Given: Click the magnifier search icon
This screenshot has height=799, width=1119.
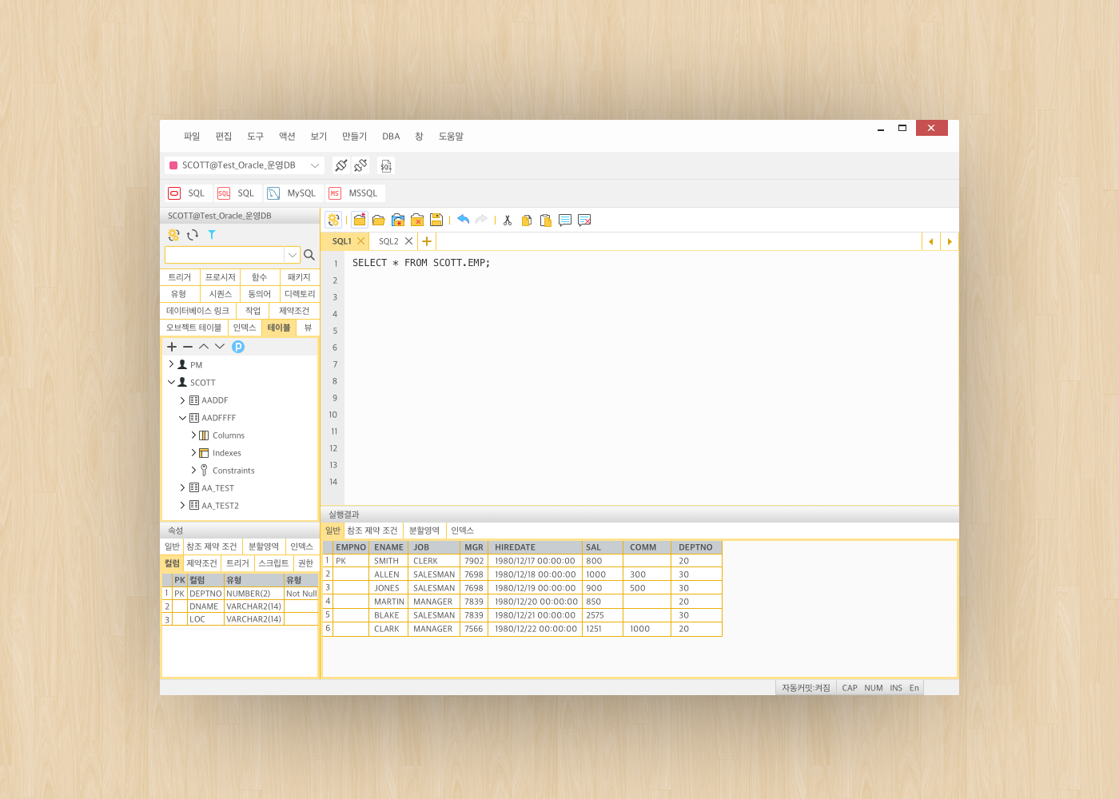Looking at the screenshot, I should tap(309, 255).
